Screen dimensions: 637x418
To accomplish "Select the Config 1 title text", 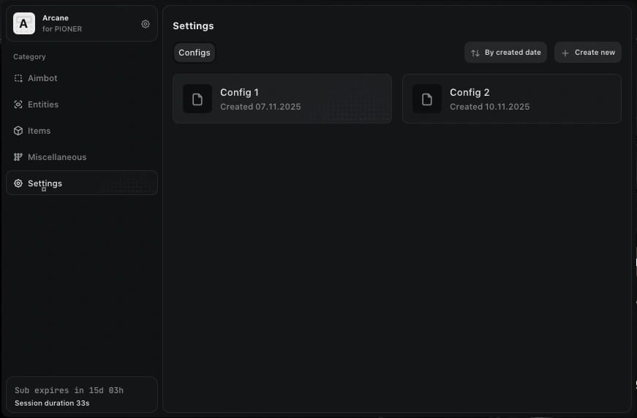I will pos(239,93).
